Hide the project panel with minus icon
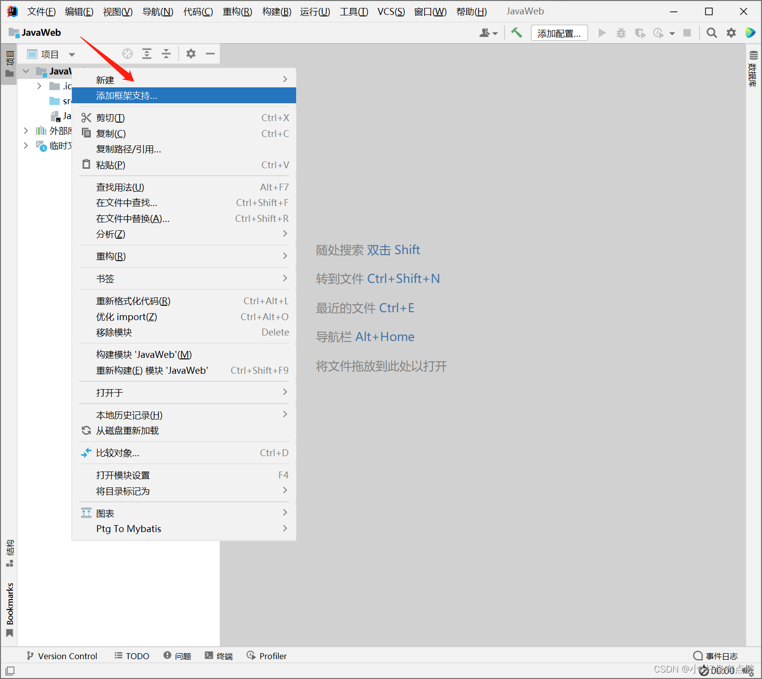 (x=210, y=54)
